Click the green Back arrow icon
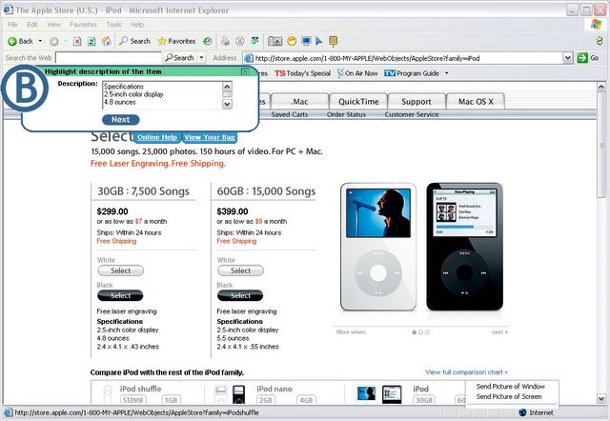The image size is (610, 421). pyautogui.click(x=12, y=41)
